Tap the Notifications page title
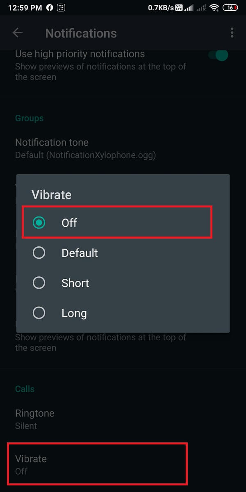 coord(81,33)
